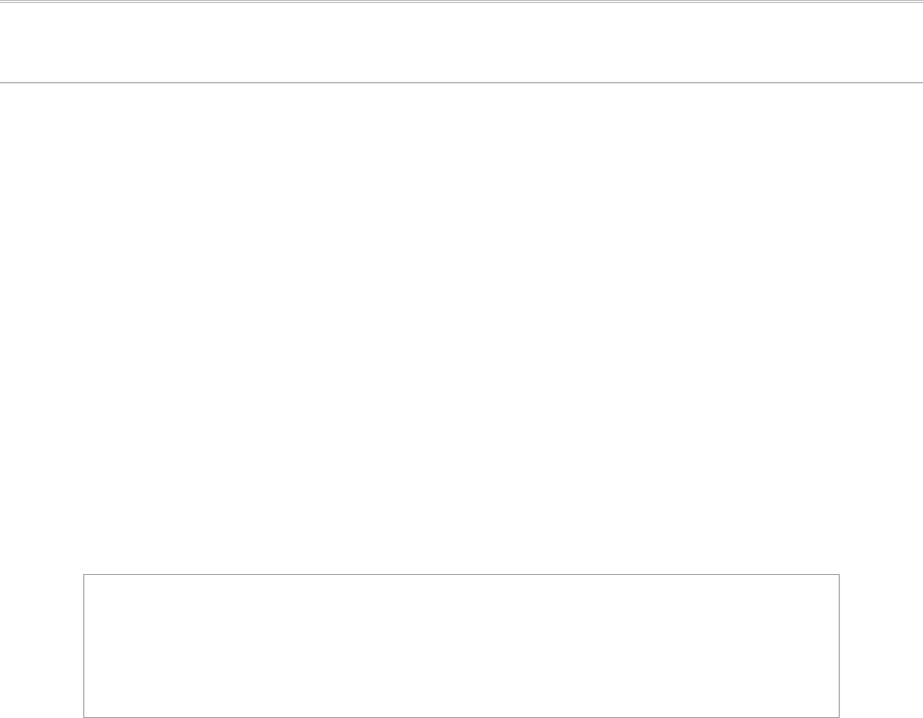Click the blank header band at top
The image size is (923, 718).
point(461,43)
